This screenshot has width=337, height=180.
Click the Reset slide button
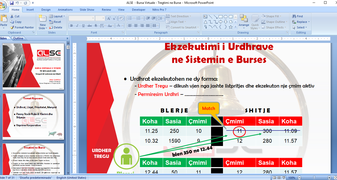click(55, 22)
